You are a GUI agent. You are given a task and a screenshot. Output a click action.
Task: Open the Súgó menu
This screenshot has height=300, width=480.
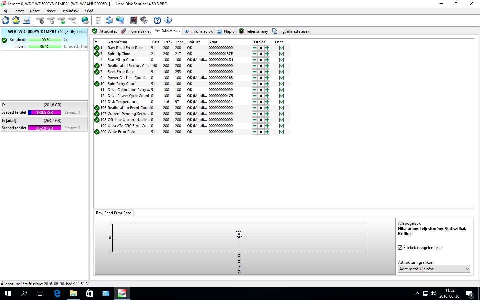89,11
